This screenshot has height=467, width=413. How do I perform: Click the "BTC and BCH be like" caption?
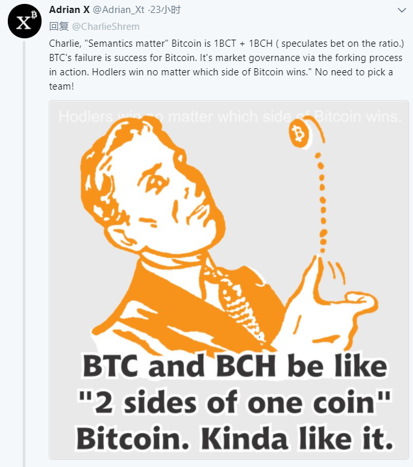[234, 367]
